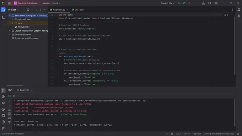This screenshot has width=242, height=136.
Task: Click the 1 usage hint above analyze_sentiment
Action: coord(62,53)
